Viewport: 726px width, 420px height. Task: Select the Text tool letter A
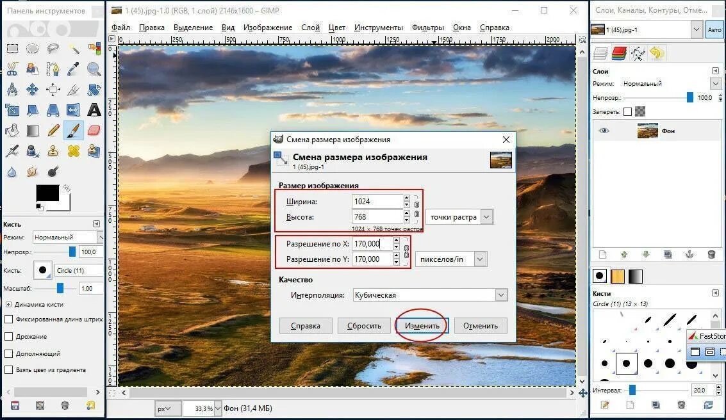[x=94, y=110]
